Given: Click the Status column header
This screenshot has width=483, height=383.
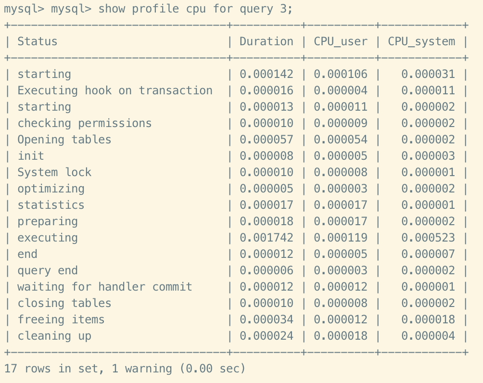Looking at the screenshot, I should [38, 41].
